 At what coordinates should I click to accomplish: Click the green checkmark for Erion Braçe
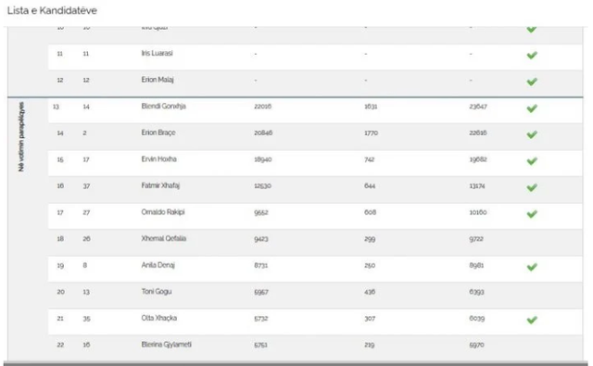coord(532,134)
